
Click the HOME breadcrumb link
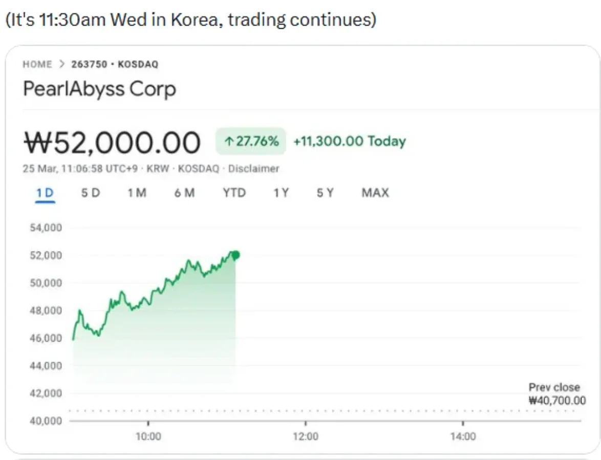(37, 64)
